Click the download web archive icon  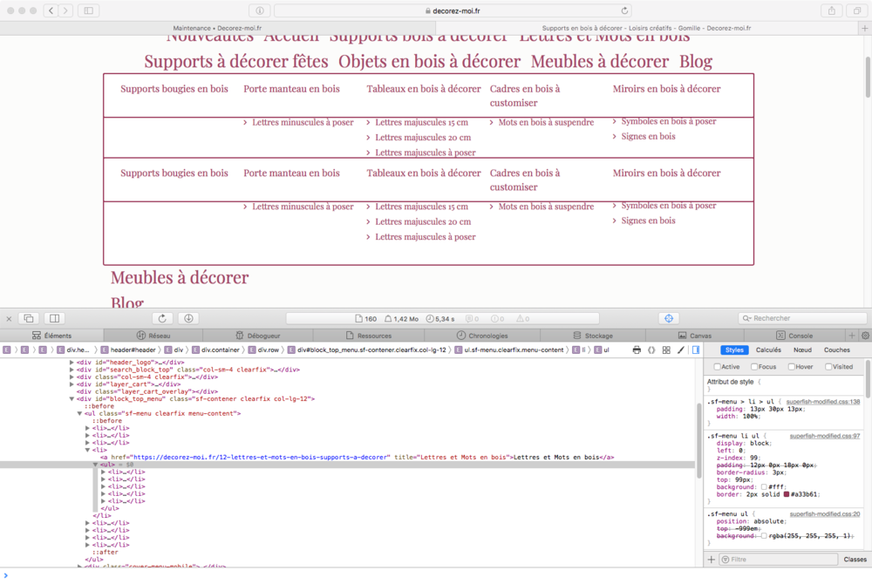(189, 318)
